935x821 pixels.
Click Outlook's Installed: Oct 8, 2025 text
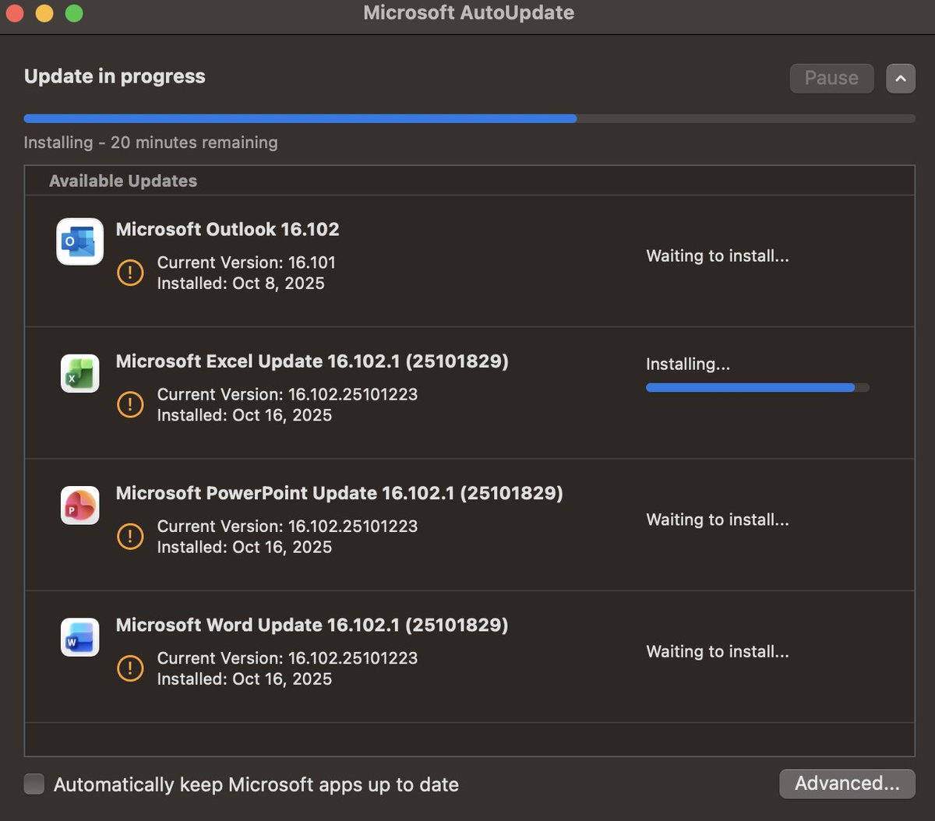[x=241, y=284]
